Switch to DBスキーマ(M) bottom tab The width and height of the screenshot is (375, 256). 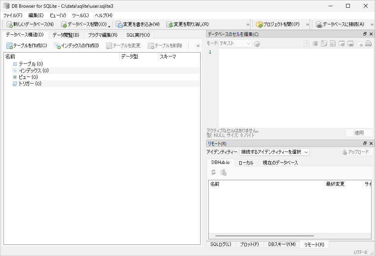[x=282, y=244]
